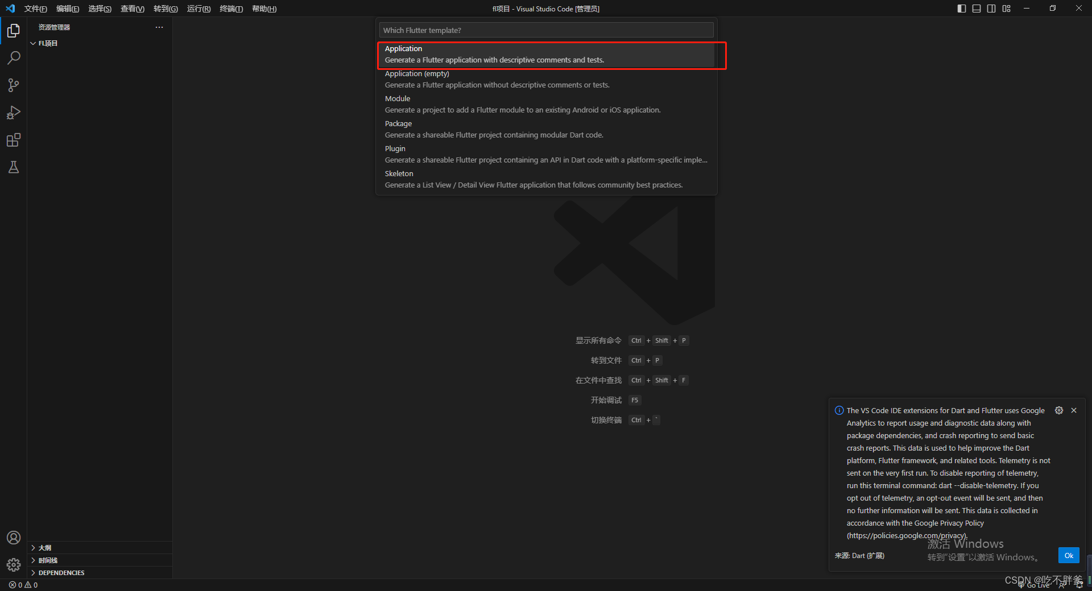Open the Testing flask icon

point(14,167)
